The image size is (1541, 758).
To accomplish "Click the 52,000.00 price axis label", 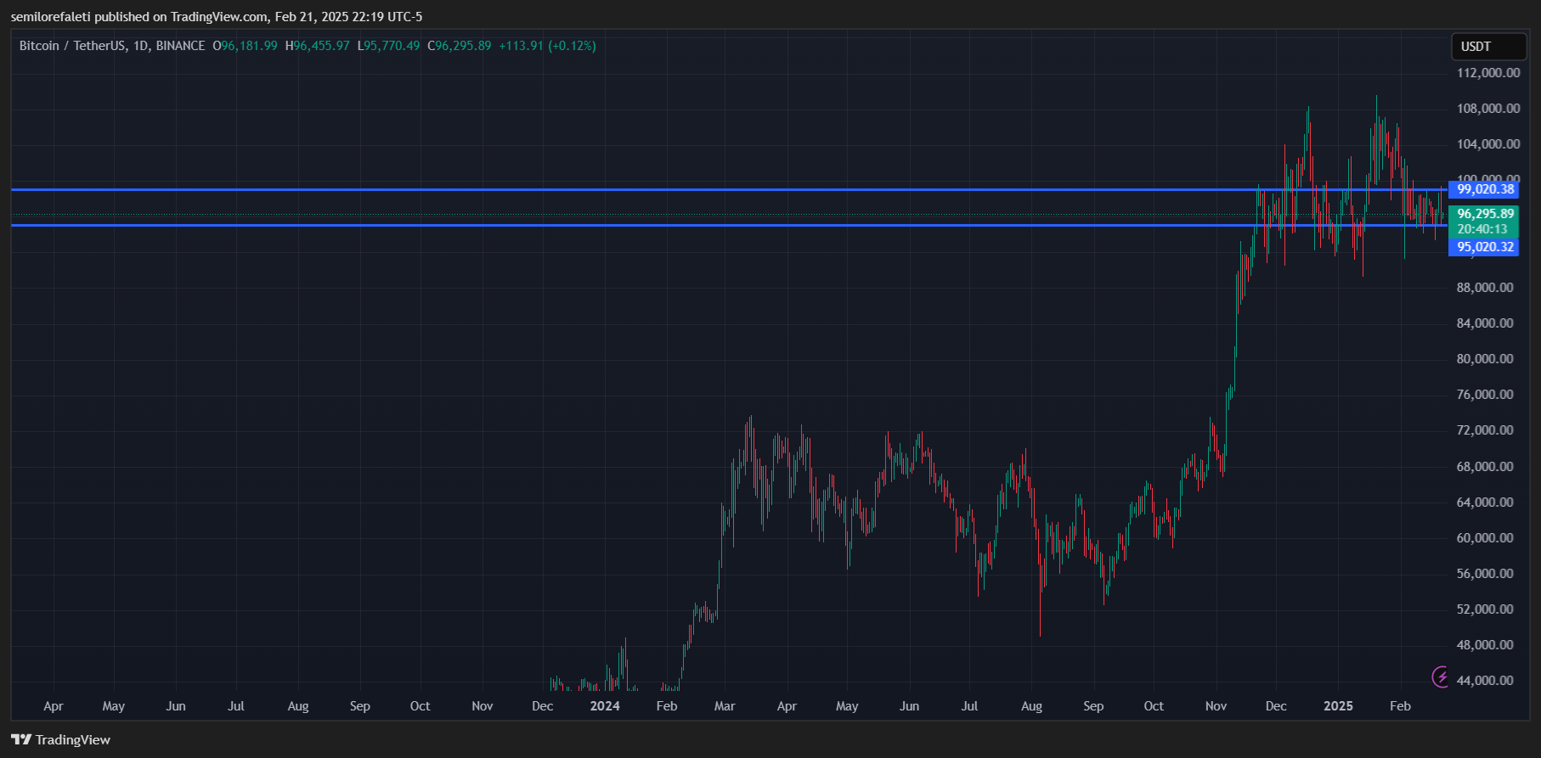I will tap(1485, 609).
